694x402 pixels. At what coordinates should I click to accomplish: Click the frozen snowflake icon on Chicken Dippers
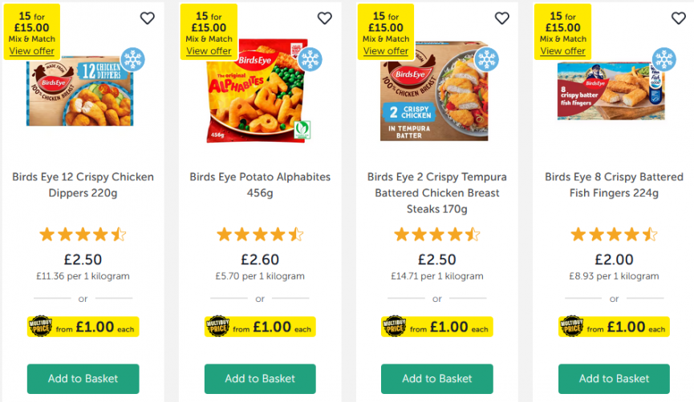132,59
